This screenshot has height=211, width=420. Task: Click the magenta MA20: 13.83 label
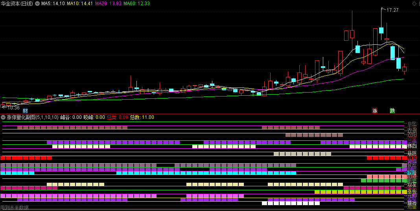tap(108, 4)
